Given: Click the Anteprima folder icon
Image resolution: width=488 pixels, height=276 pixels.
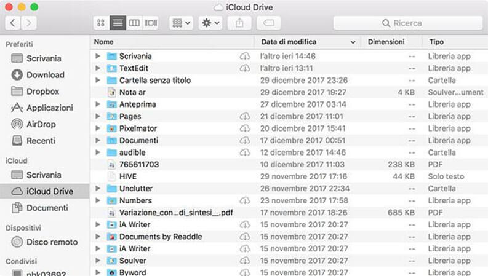Looking at the screenshot, I should click(112, 104).
